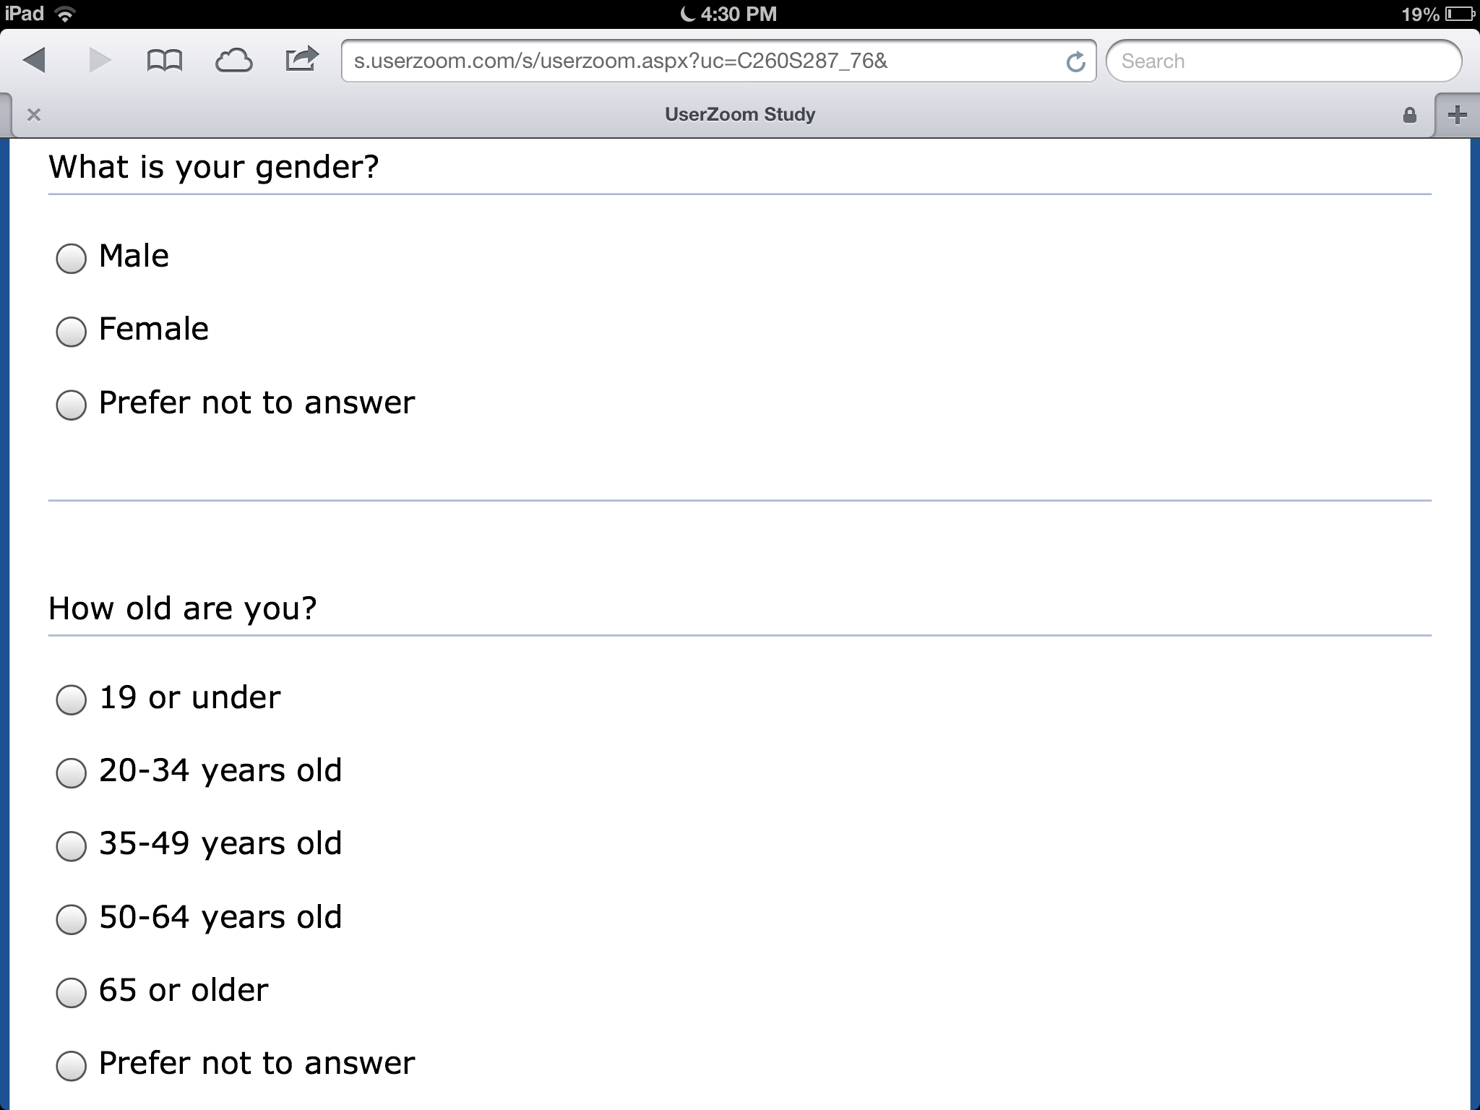The image size is (1480, 1110).
Task: Select 65 or older option
Action: pyautogui.click(x=71, y=992)
